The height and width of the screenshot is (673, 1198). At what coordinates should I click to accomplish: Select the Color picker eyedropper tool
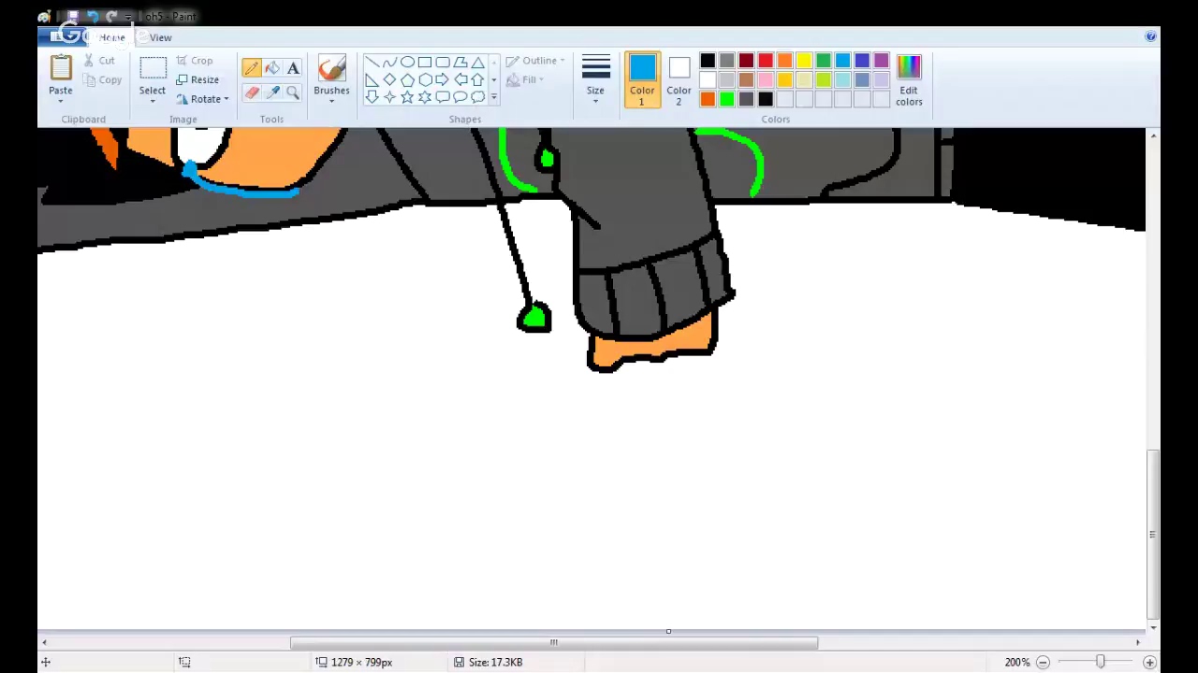272,93
